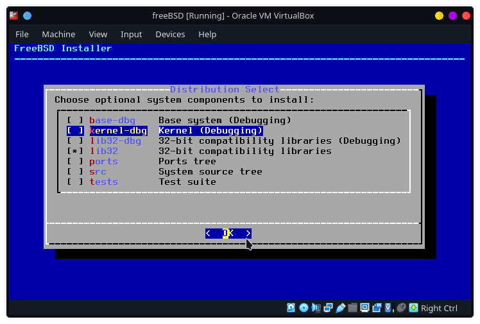Click the network adapters status icon
Image resolution: width=480 pixels, height=324 pixels.
pyautogui.click(x=328, y=308)
